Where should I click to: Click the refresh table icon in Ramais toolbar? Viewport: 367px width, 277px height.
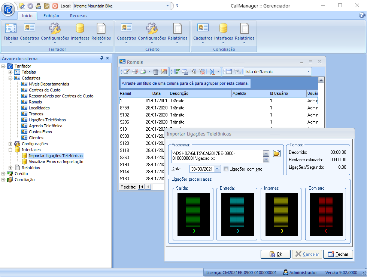coord(164,72)
